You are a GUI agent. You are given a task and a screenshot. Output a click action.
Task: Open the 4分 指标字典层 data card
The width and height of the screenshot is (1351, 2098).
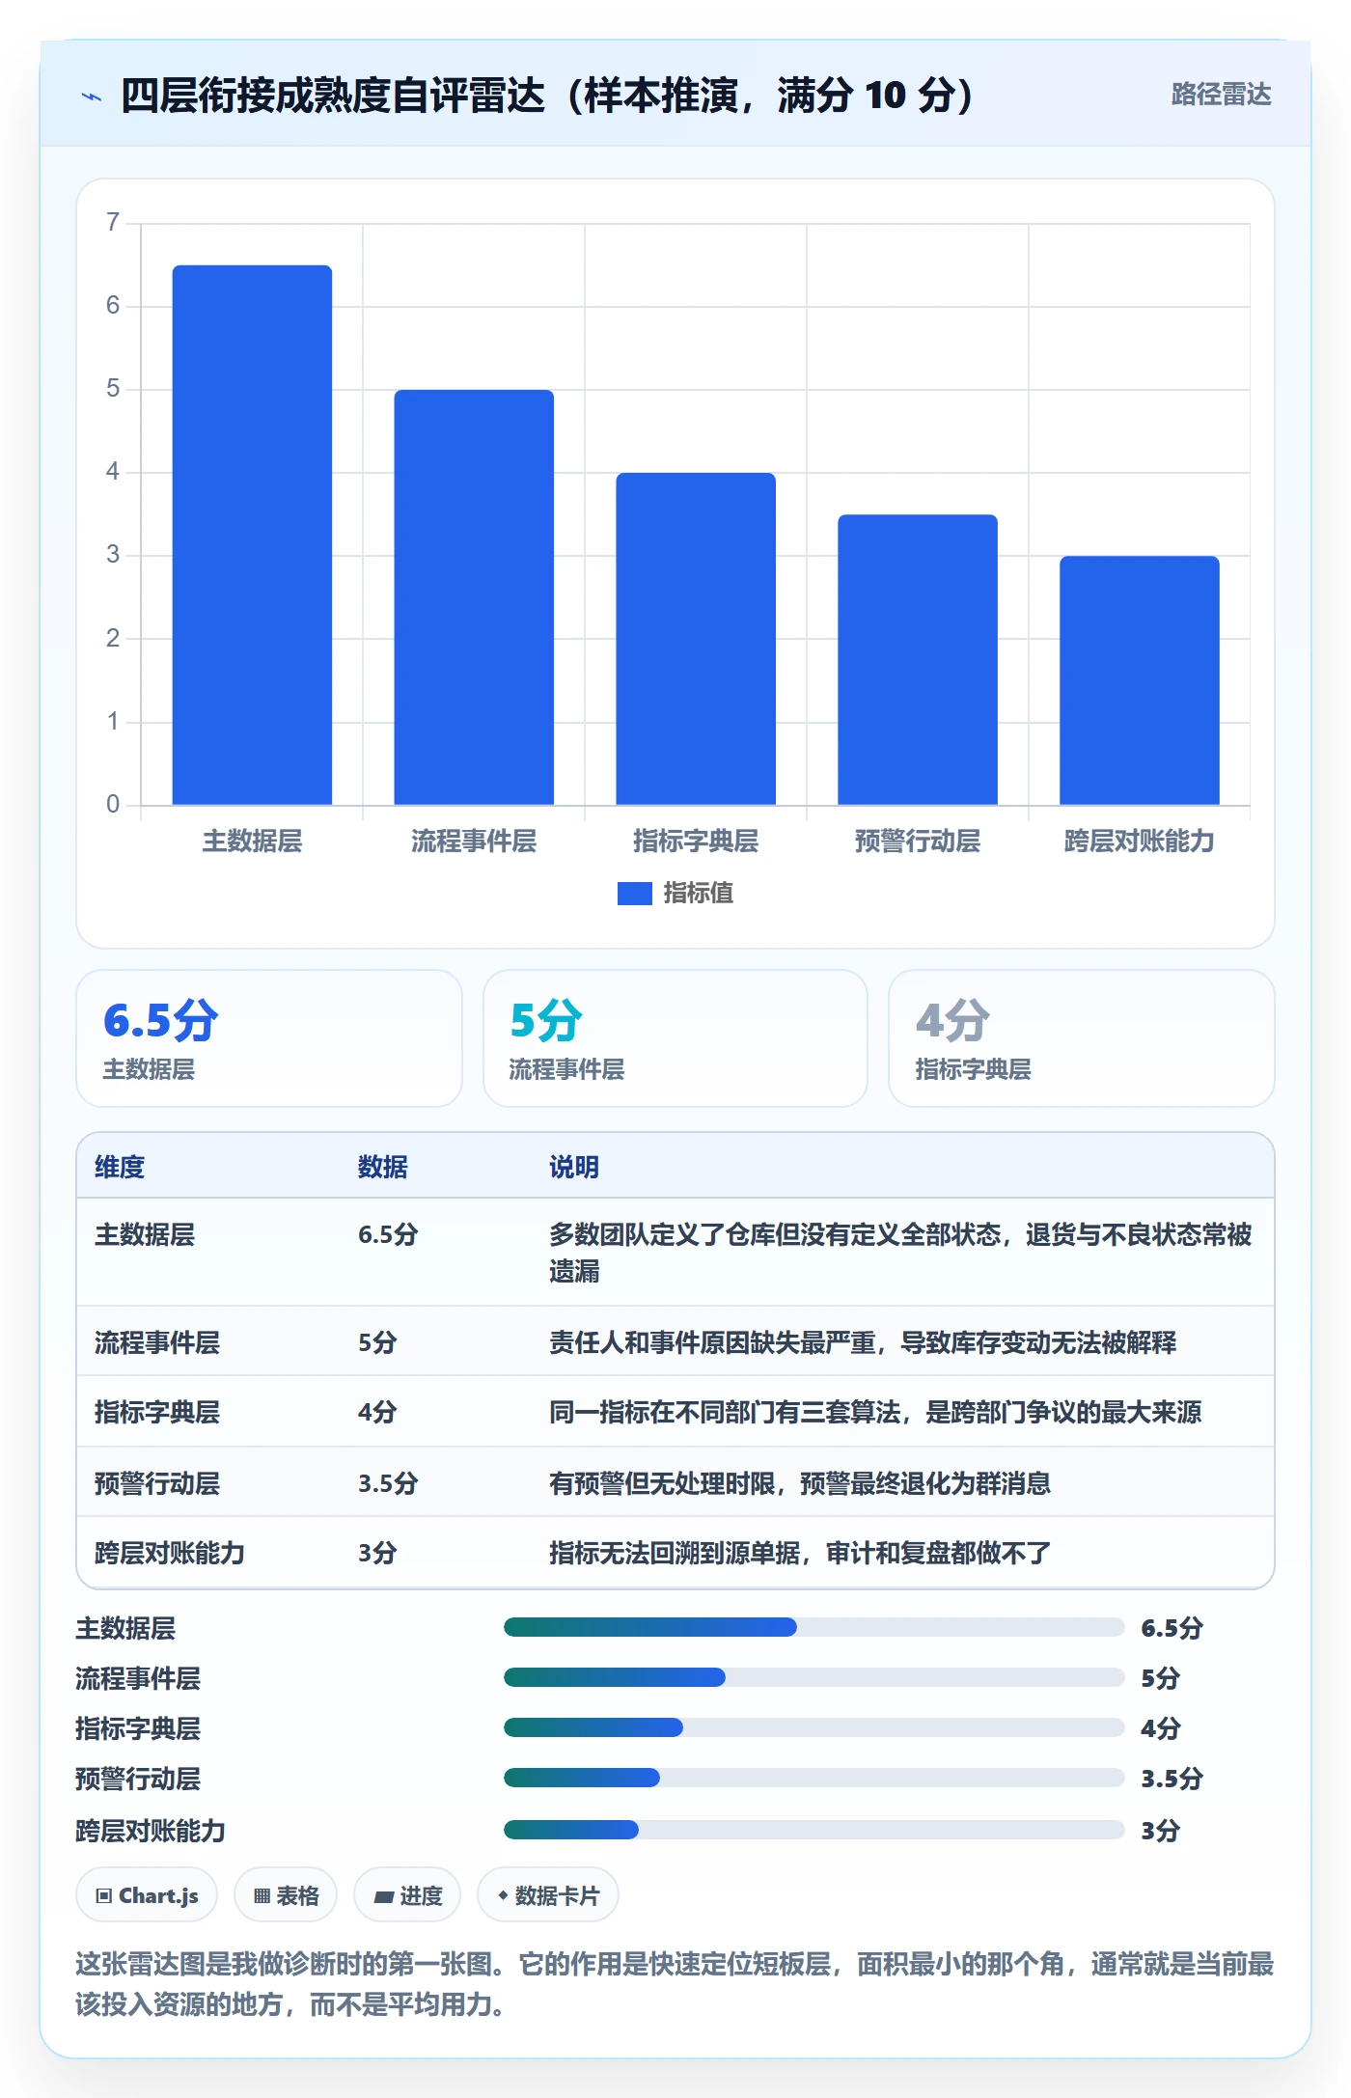pos(1082,1038)
